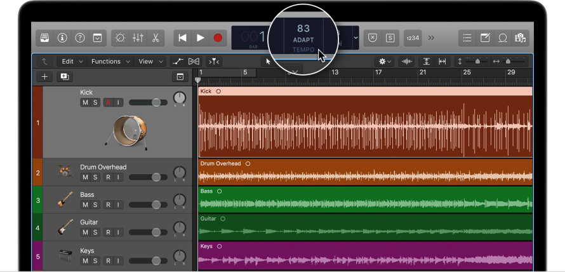Click the Kick track volume slider
This screenshot has width=565, height=272.
pos(148,103)
